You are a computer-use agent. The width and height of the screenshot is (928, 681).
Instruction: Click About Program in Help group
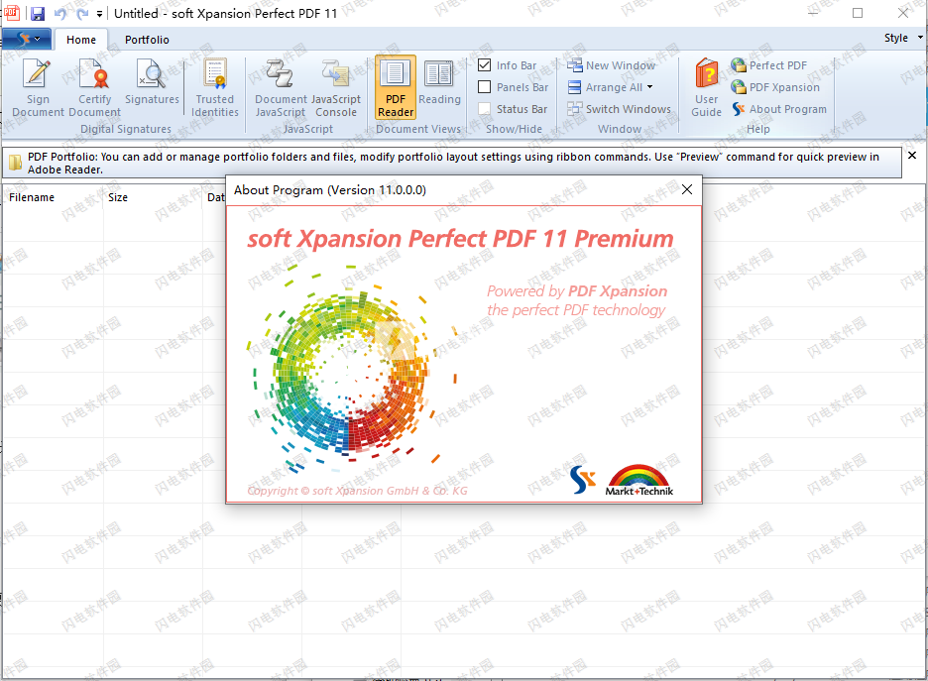[779, 109]
